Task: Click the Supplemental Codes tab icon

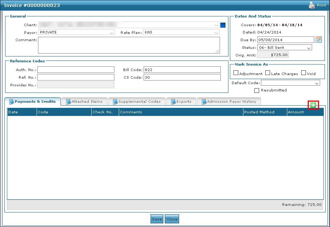Action: click(115, 102)
